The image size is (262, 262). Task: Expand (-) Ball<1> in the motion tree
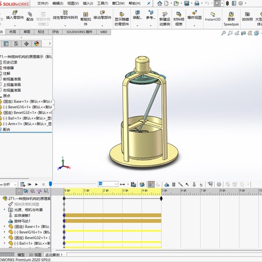pyautogui.click(x=5, y=243)
